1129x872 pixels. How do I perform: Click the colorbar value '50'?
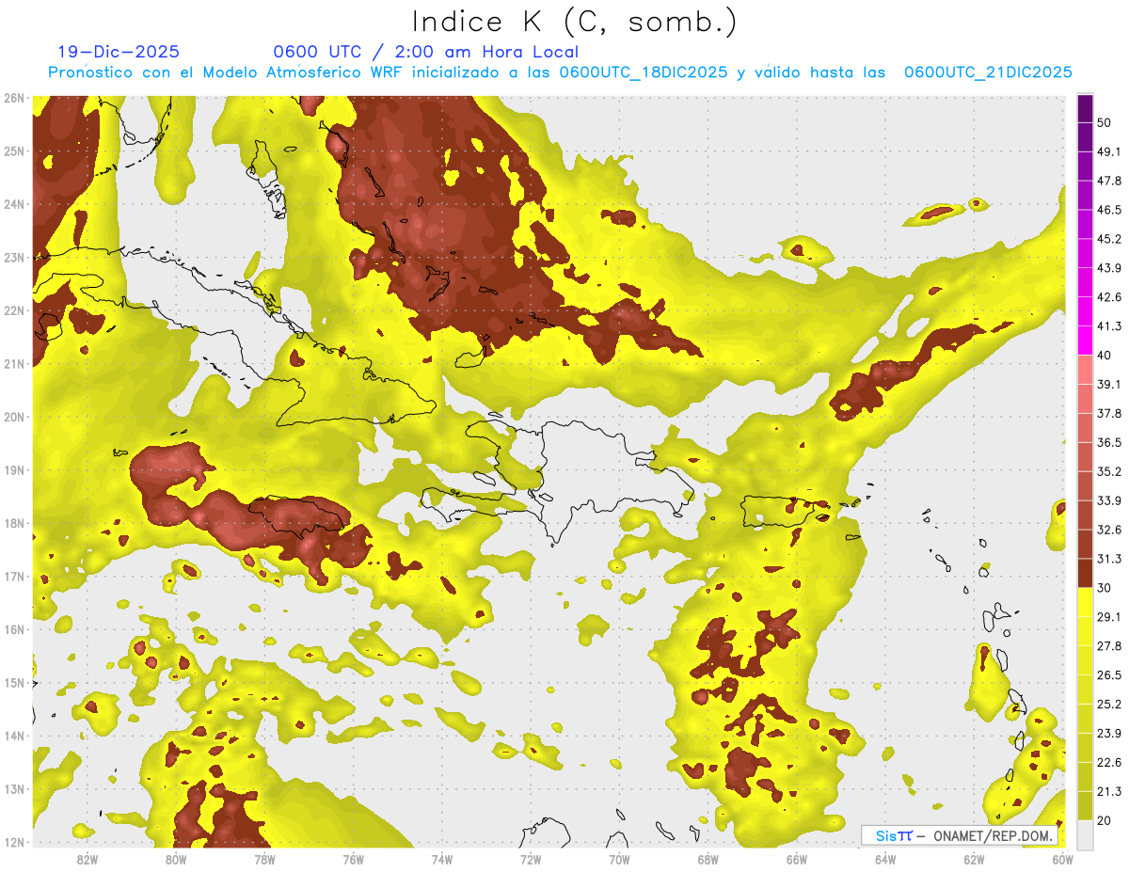[x=1105, y=122]
